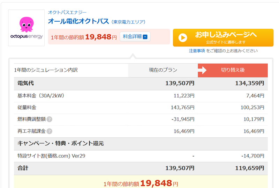The height and width of the screenshot is (188, 279).
Task: Click the お申し込みページへ apply button
Action: (x=223, y=38)
